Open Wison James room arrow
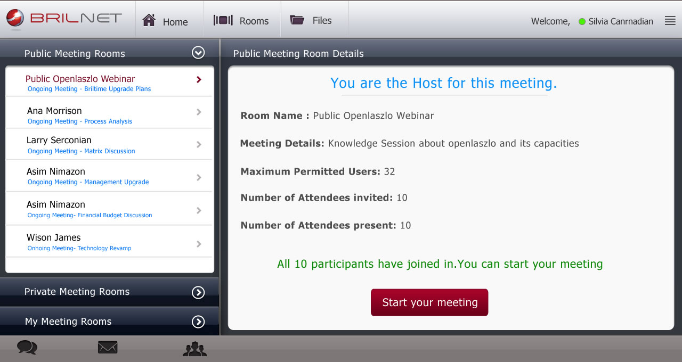This screenshot has height=362, width=682. [x=199, y=244]
